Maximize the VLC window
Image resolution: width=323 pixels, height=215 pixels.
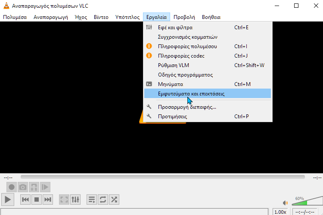296,6
